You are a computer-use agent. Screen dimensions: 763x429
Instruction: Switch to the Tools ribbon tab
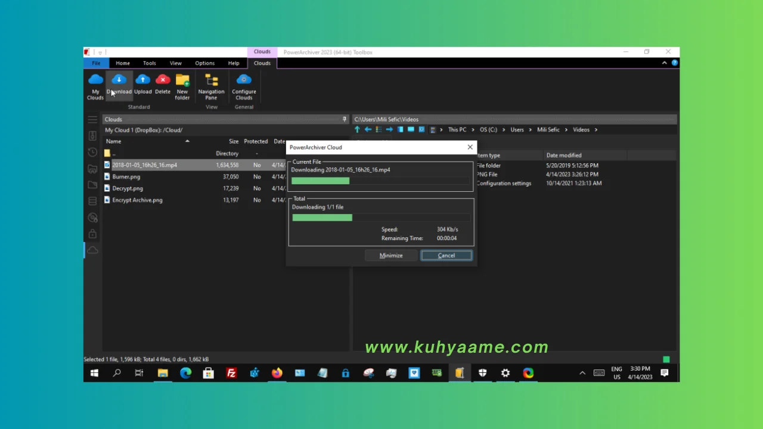pyautogui.click(x=150, y=63)
